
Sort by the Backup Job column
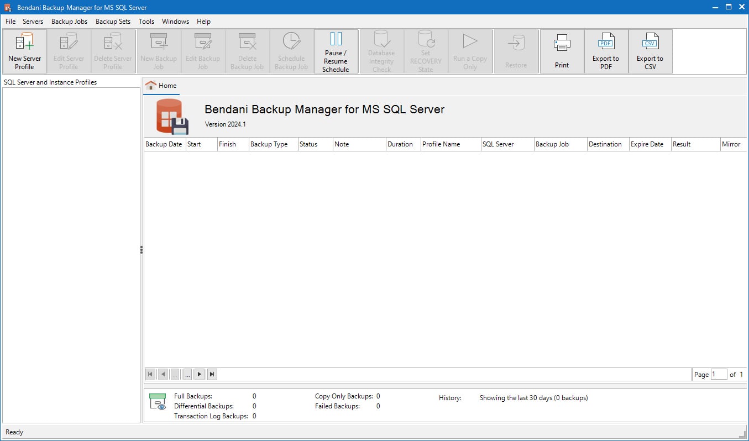[x=560, y=144]
